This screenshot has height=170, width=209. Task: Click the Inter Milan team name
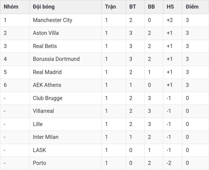click(x=46, y=137)
